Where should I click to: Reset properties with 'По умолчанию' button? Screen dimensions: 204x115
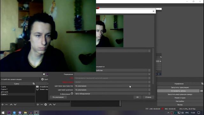[58, 97]
